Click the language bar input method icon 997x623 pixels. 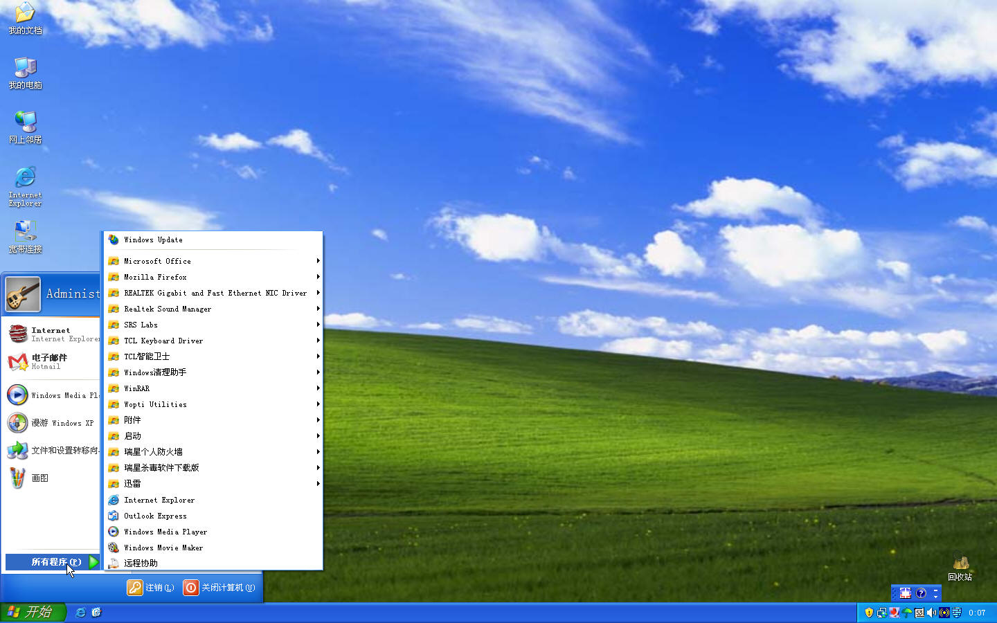(x=905, y=593)
